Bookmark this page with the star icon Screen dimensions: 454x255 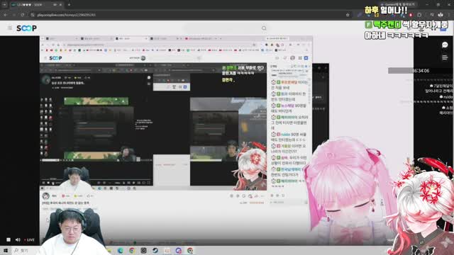pos(348,15)
